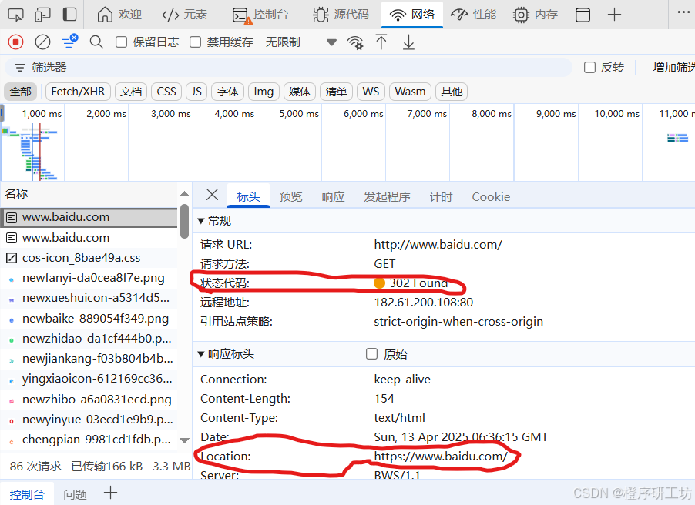Viewport: 695px width, 505px height.
Task: Open the 标头 headers tab
Action: click(248, 196)
